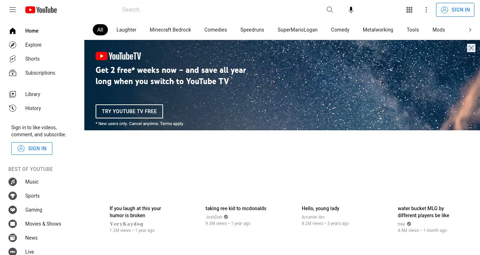Screen dimensions: 480x255
Task: Click TRY YOUTUBE TV FREE button
Action: (129, 111)
